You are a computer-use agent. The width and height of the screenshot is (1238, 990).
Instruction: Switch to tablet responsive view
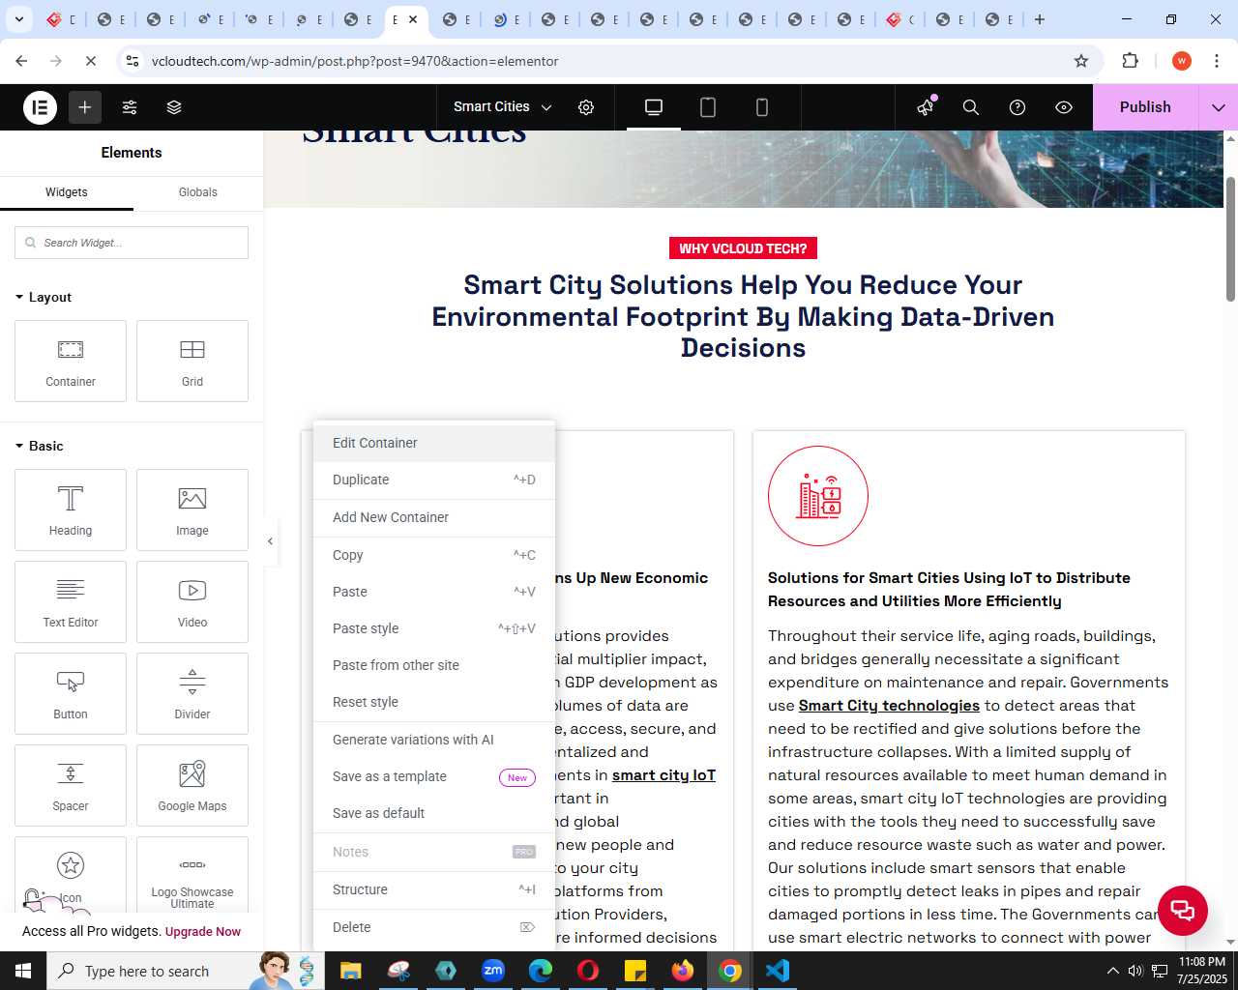click(x=708, y=107)
